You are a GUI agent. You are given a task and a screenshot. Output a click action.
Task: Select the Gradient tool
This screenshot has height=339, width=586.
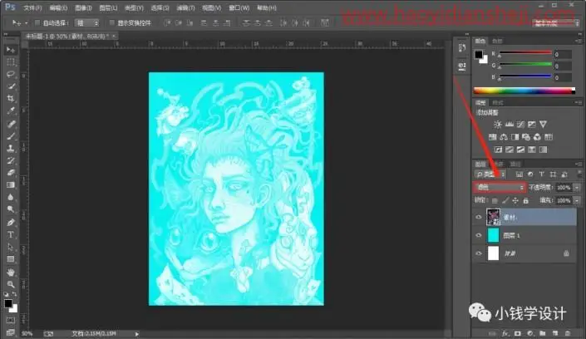click(11, 185)
